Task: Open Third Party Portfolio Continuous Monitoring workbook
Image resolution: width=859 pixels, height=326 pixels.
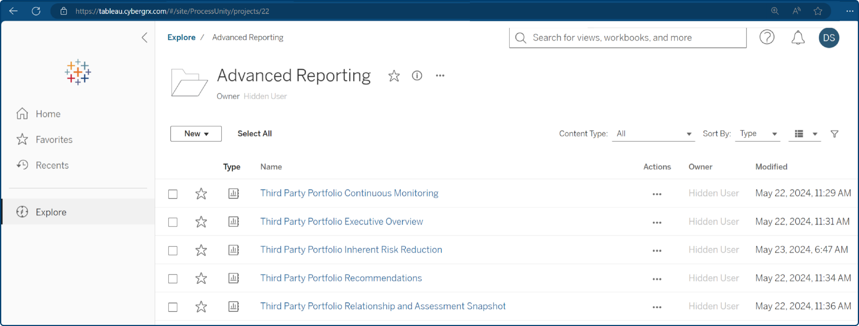Action: (x=349, y=193)
